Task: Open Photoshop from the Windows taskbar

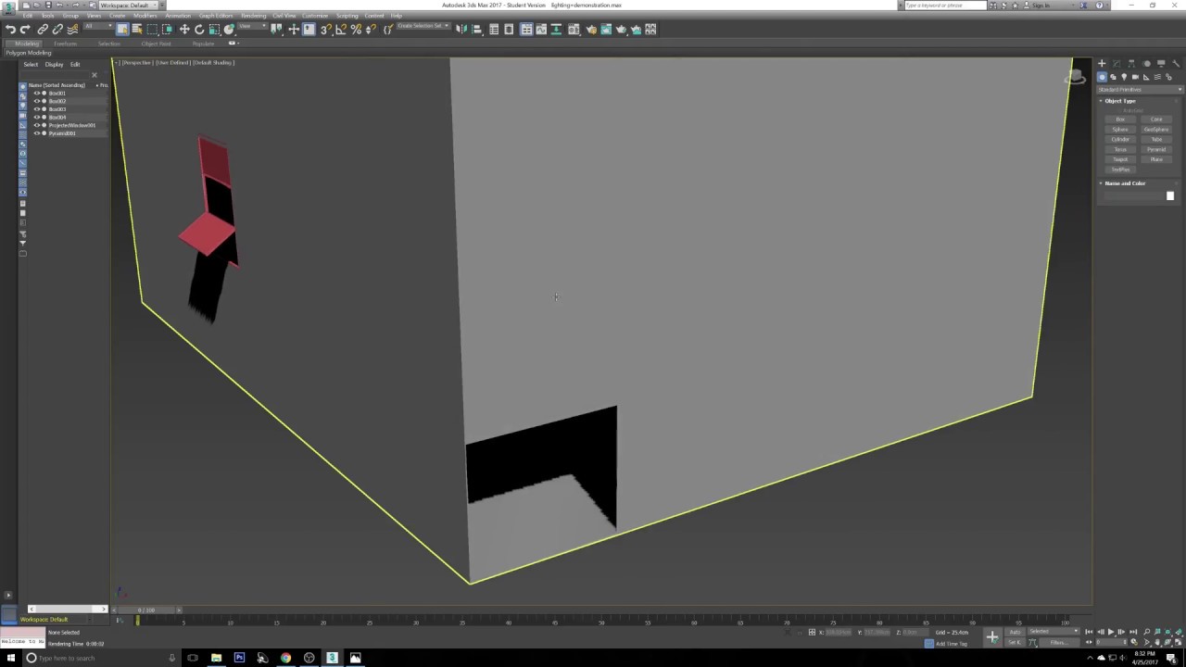Action: (239, 658)
